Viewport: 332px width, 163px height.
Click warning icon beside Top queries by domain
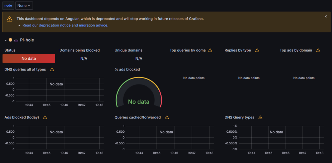(210, 50)
